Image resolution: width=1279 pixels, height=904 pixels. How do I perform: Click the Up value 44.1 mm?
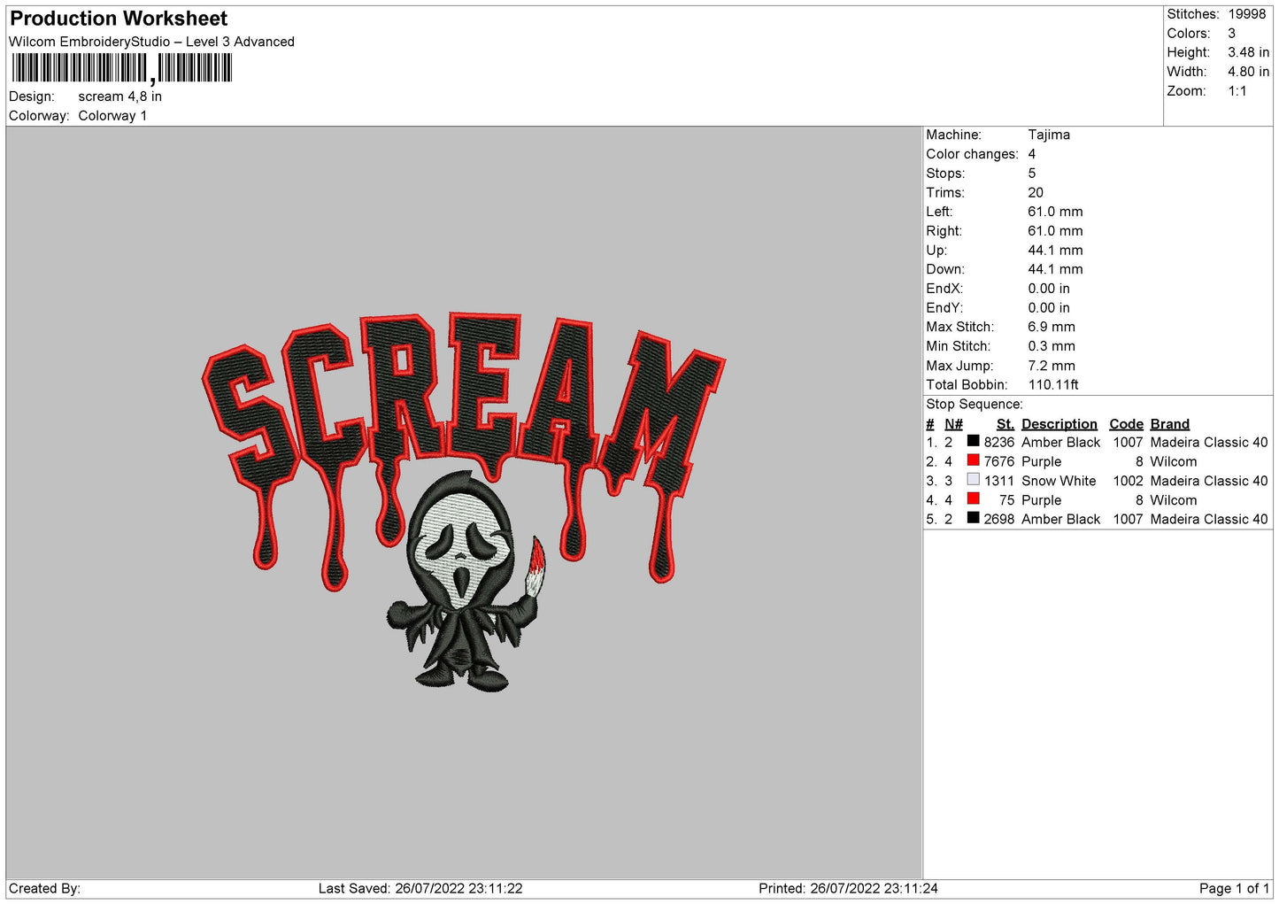tap(1055, 251)
